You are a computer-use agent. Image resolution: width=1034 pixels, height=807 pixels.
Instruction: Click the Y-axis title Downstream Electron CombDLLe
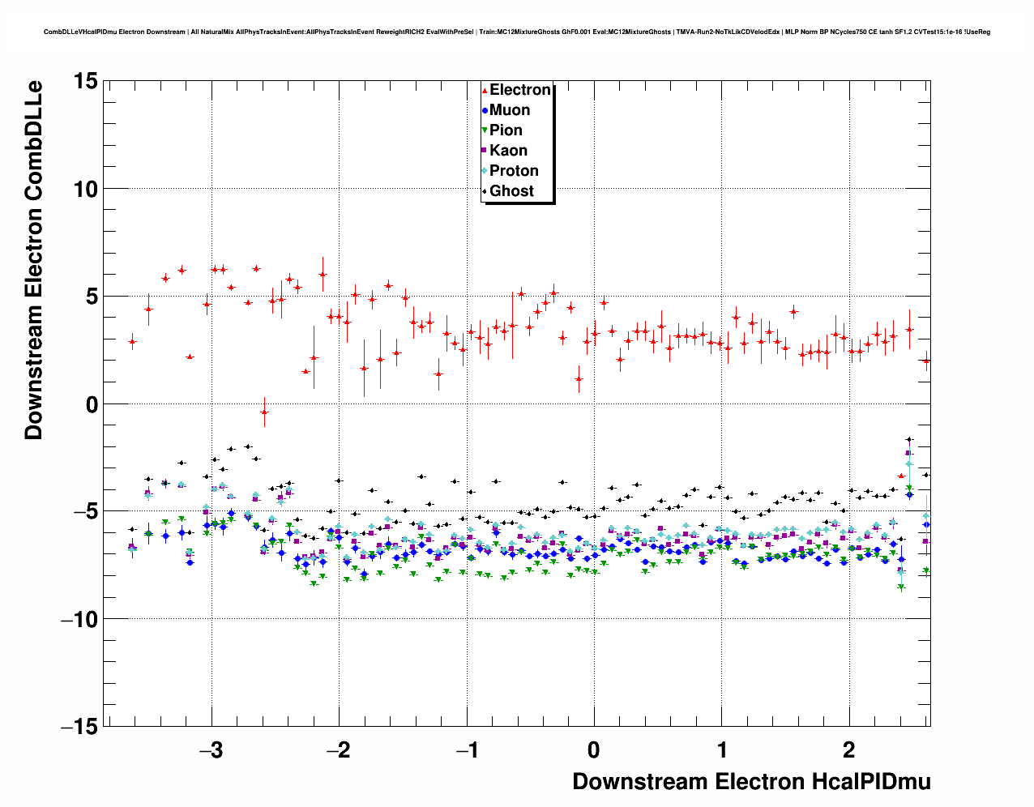click(33, 260)
